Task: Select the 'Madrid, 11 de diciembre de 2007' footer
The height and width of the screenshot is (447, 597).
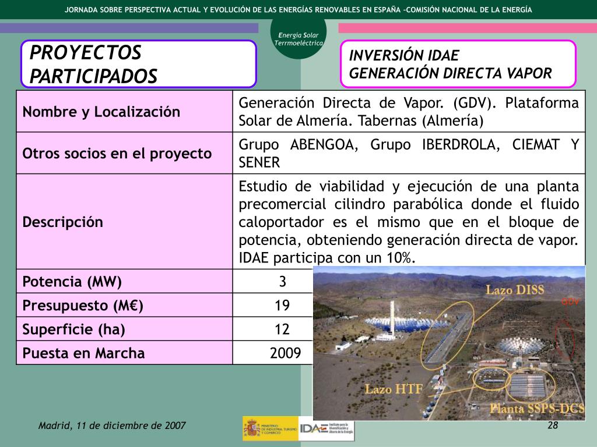Action: (112, 425)
